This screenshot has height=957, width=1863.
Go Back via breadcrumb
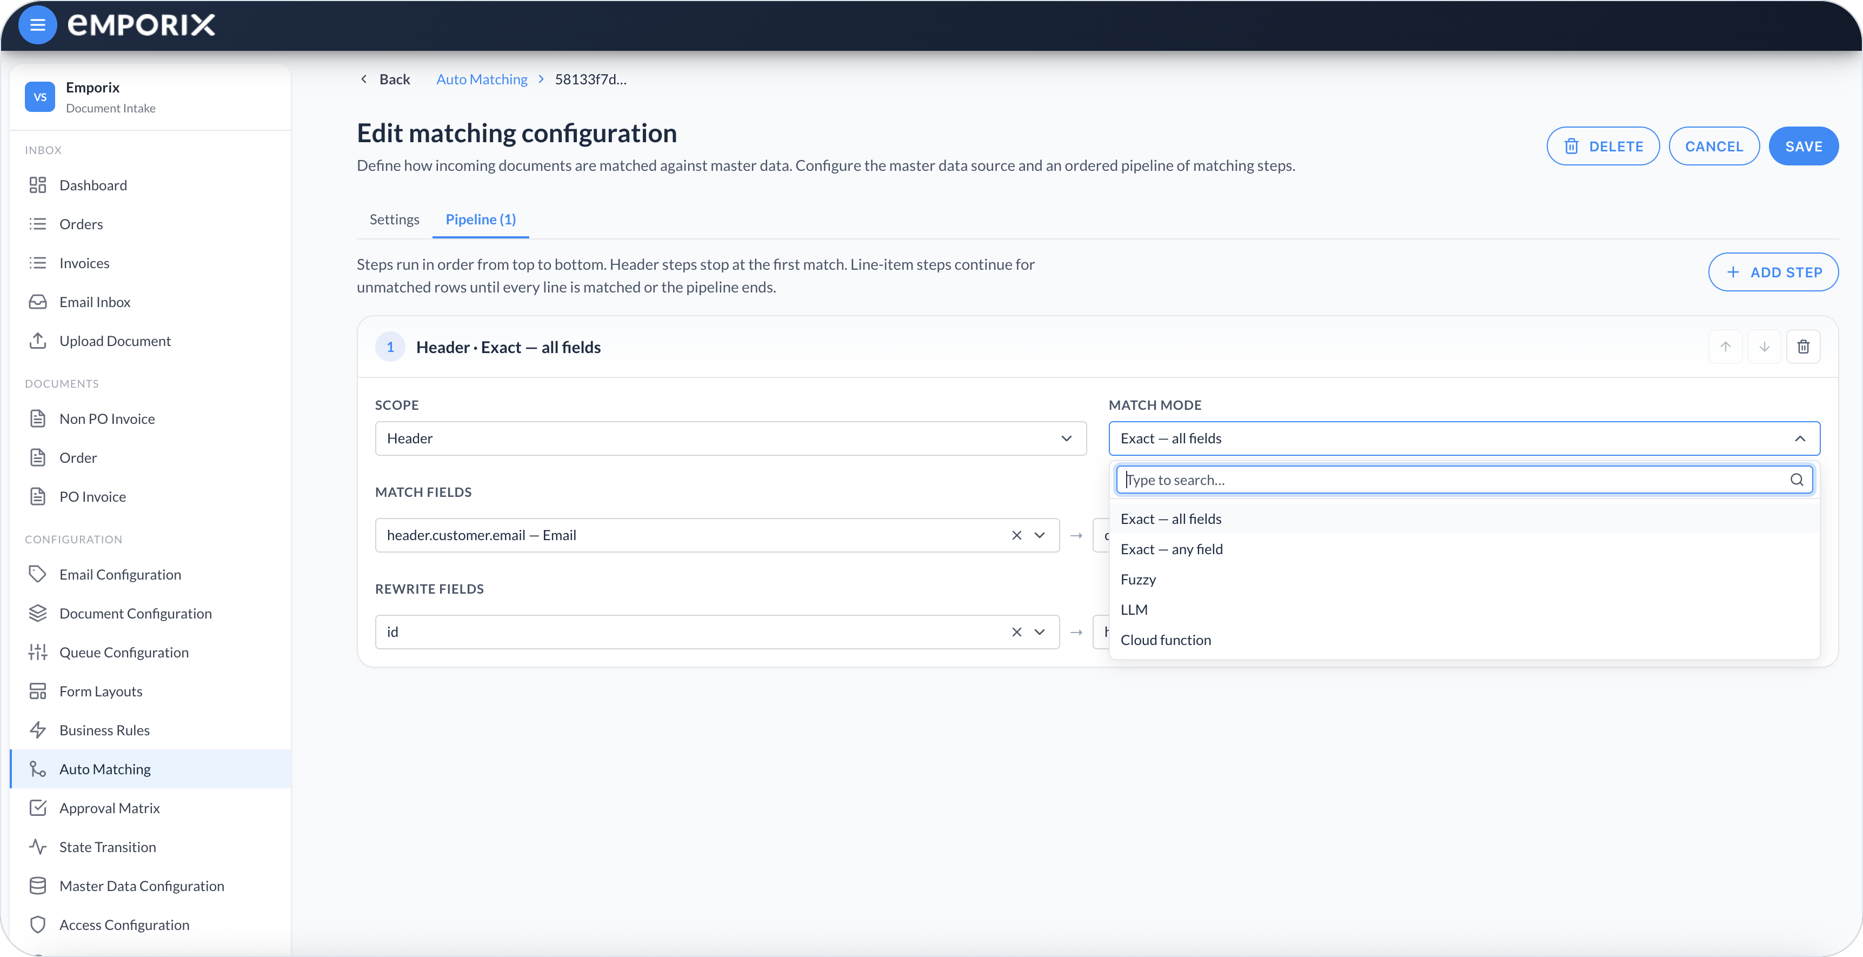[385, 79]
